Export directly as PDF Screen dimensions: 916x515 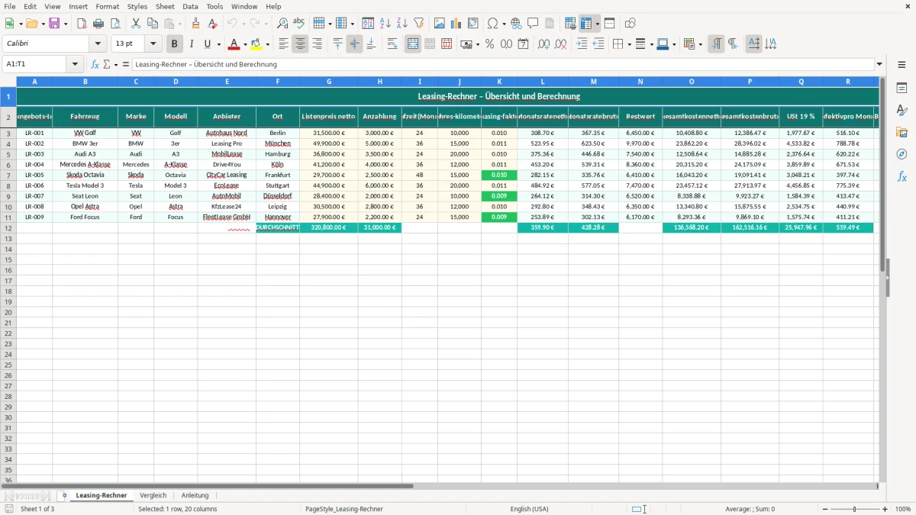pos(82,24)
